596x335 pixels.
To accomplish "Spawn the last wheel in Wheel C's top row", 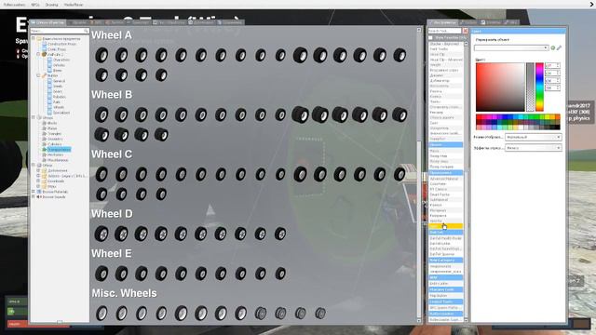I will pos(400,174).
